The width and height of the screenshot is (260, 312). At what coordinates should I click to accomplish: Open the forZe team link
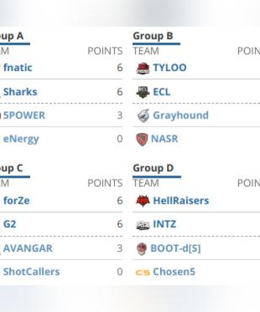pos(17,201)
